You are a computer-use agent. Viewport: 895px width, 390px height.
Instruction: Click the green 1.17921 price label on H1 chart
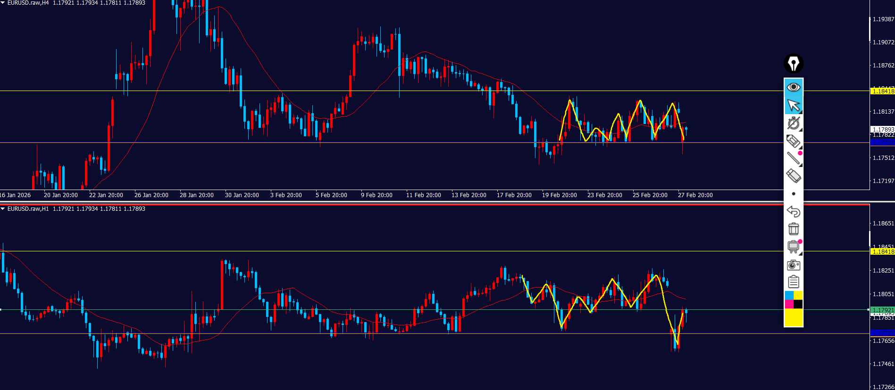click(x=882, y=310)
